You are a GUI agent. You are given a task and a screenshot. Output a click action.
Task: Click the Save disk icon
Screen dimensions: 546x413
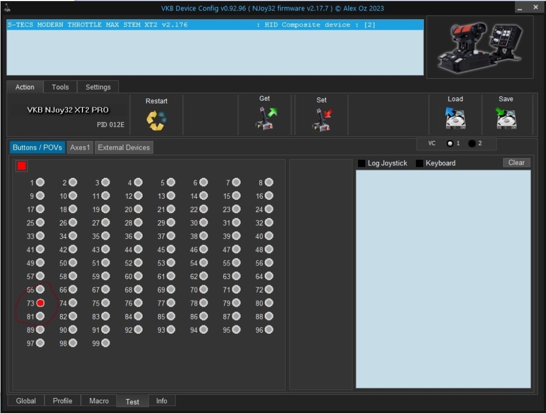click(x=506, y=118)
